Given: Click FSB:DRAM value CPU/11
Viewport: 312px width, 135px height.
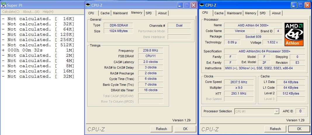Looking at the screenshot, I should coord(151,56).
